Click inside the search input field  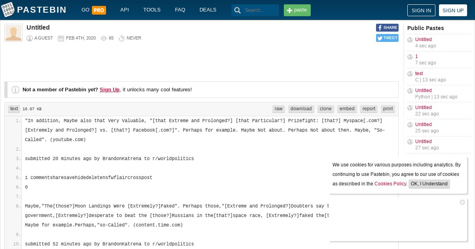coord(260,10)
